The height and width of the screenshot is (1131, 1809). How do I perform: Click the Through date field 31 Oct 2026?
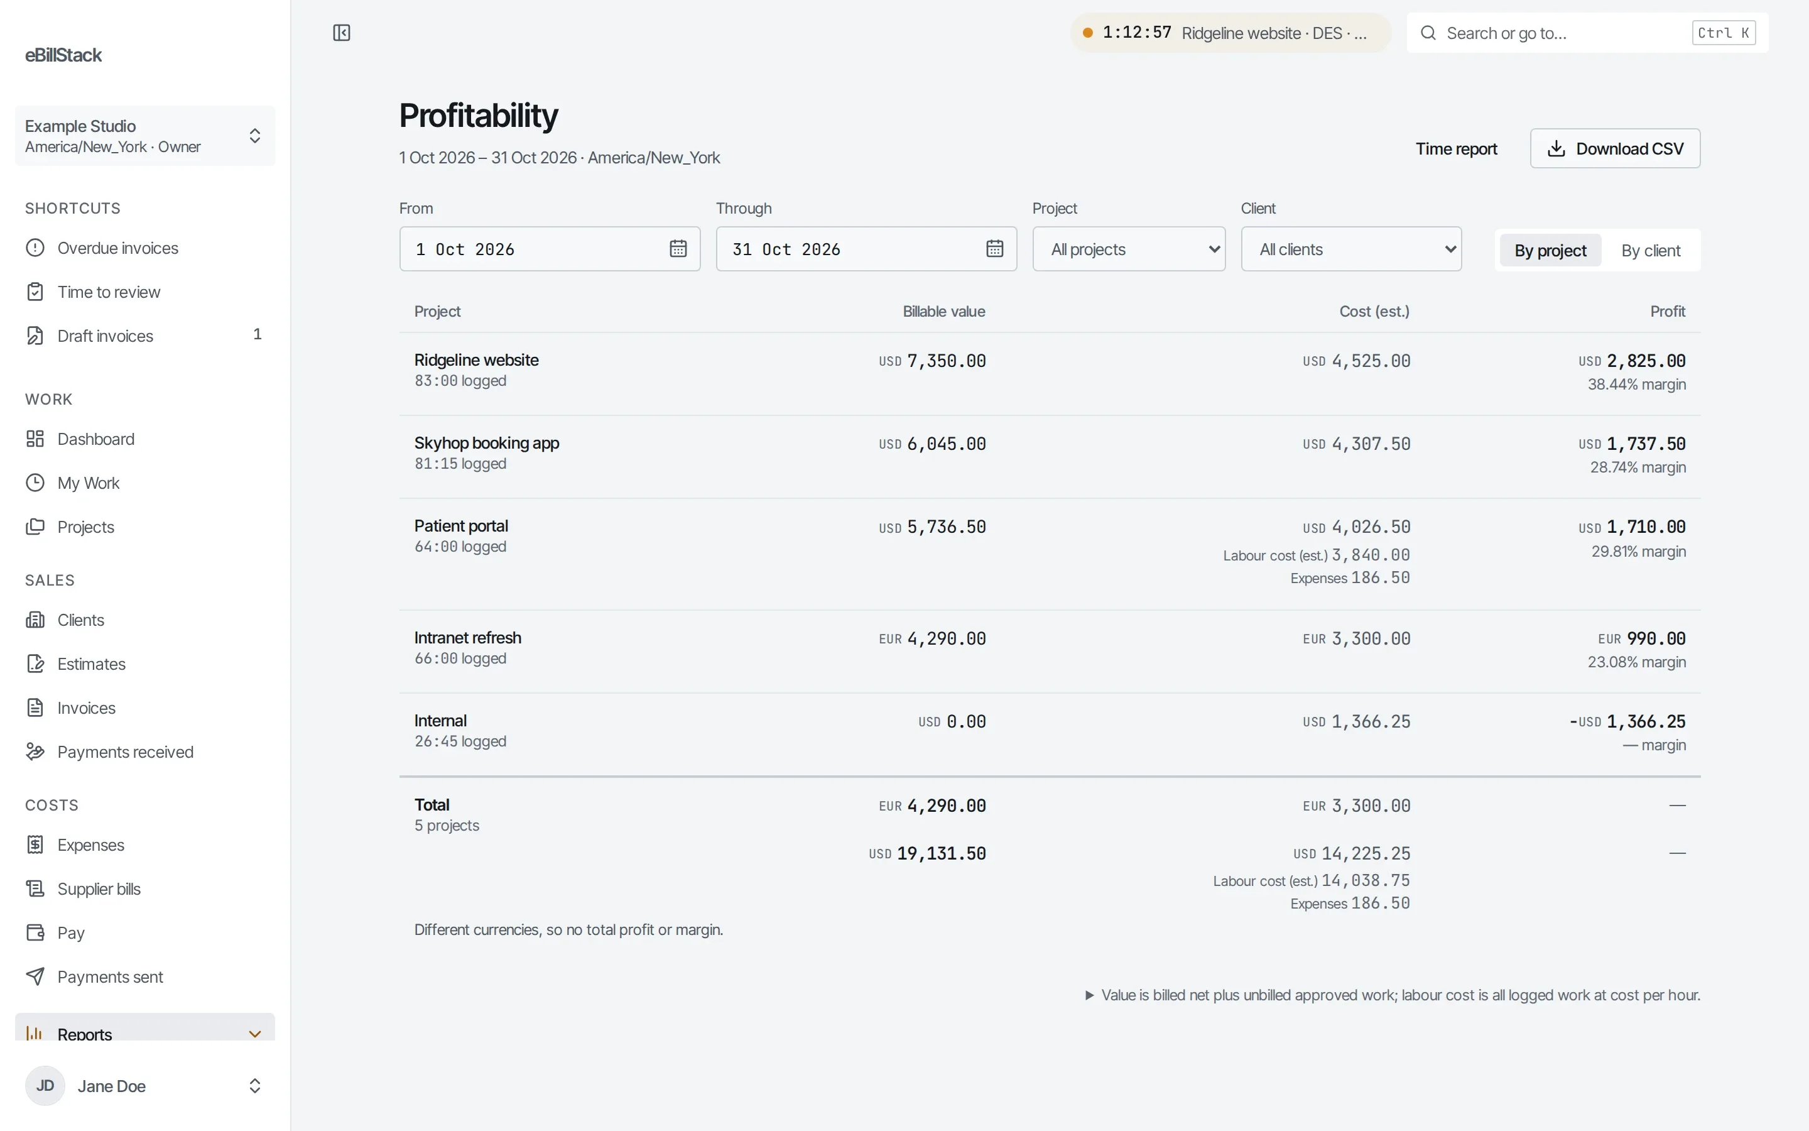tap(866, 249)
